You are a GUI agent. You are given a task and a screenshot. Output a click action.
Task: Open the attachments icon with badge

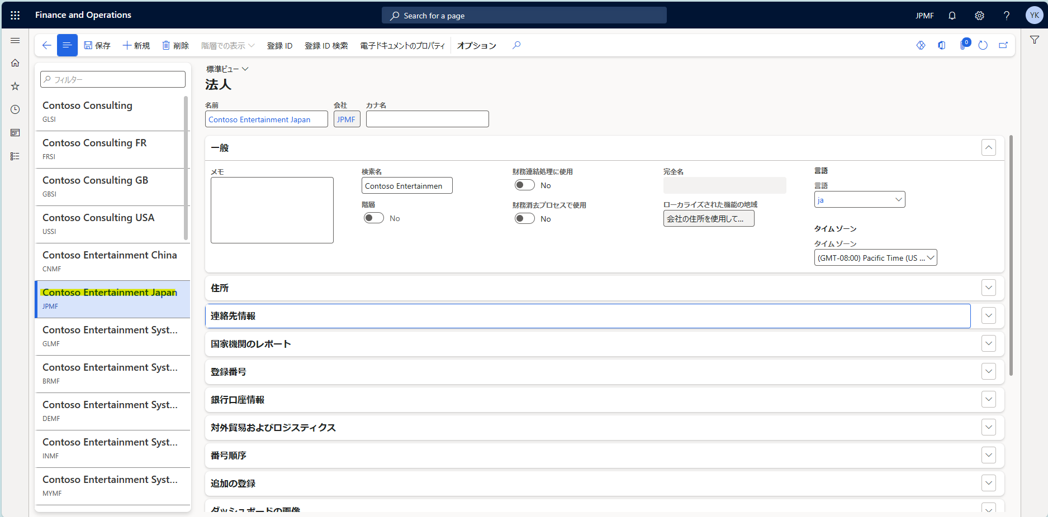point(964,45)
